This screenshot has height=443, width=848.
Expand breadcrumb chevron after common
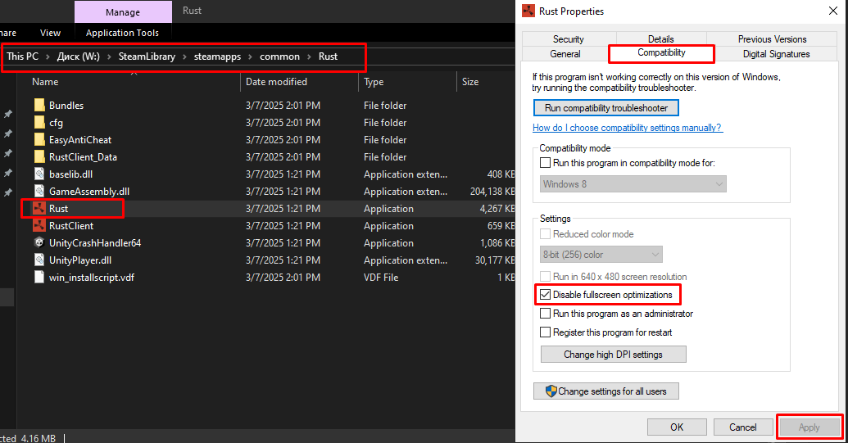tap(309, 57)
